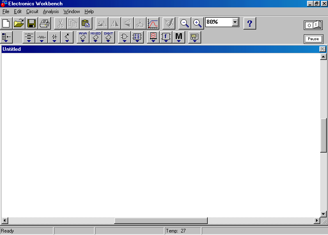Click vertical scrollbar up arrow
Image resolution: width=328 pixels, height=235 pixels.
(x=323, y=57)
